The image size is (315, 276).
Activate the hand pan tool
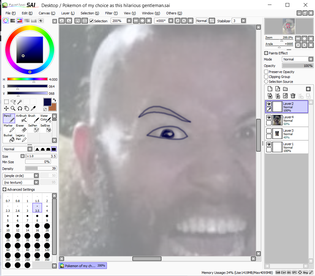pyautogui.click(x=27, y=109)
